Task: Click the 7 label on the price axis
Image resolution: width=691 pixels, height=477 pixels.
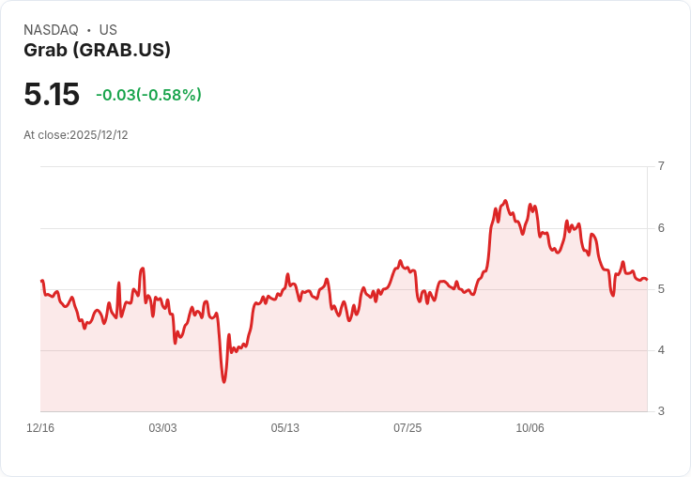Action: coord(661,166)
